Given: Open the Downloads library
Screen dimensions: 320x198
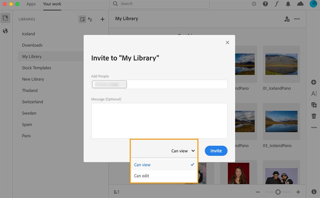Looking at the screenshot, I should (x=32, y=45).
